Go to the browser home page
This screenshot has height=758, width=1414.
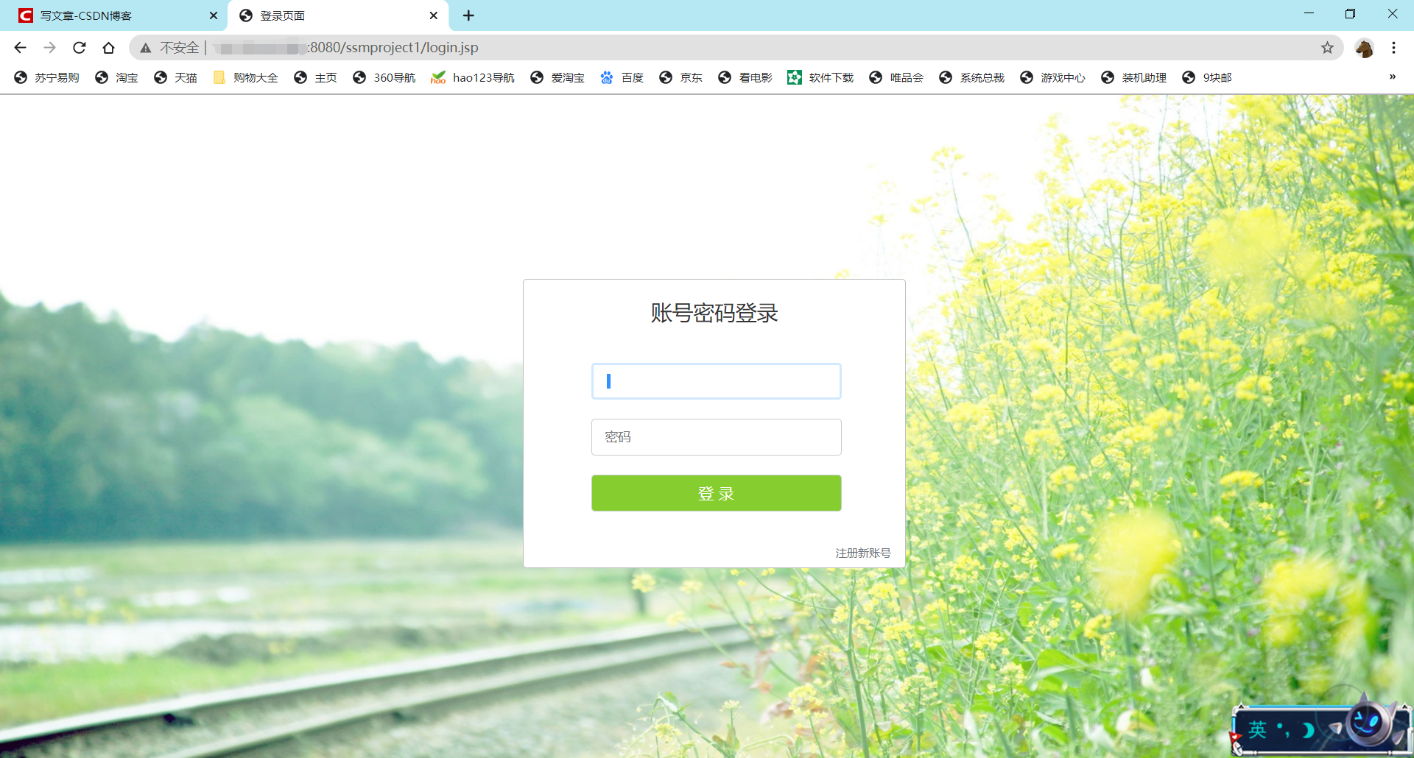tap(109, 47)
